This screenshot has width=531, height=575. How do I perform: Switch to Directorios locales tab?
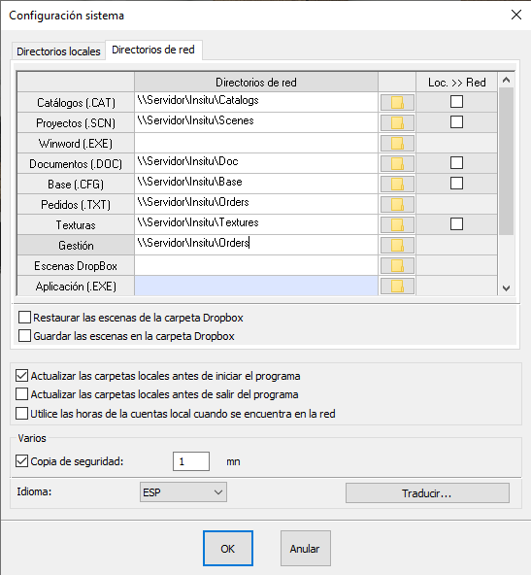(58, 51)
